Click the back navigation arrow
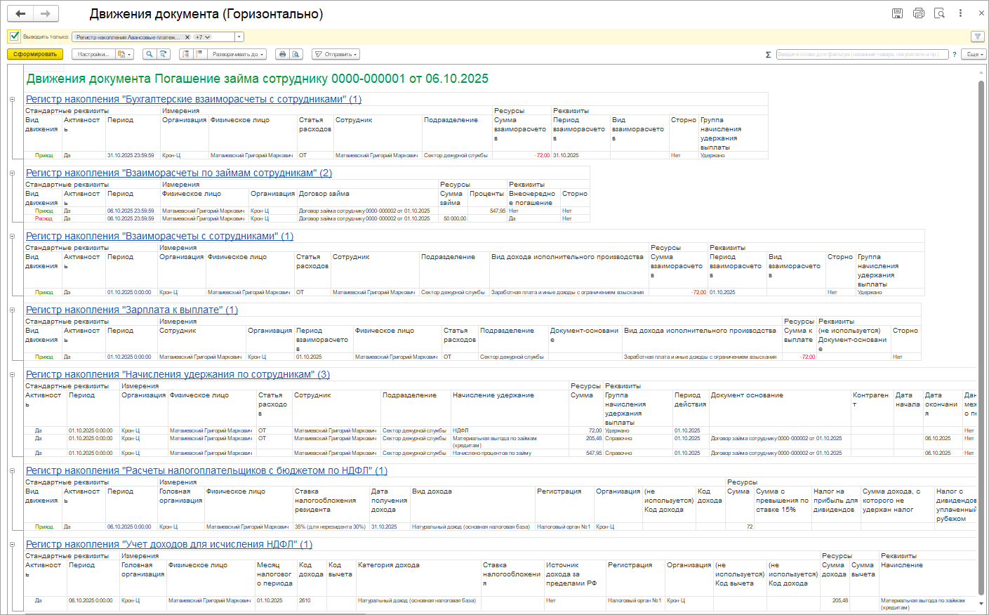The image size is (989, 615). point(20,13)
